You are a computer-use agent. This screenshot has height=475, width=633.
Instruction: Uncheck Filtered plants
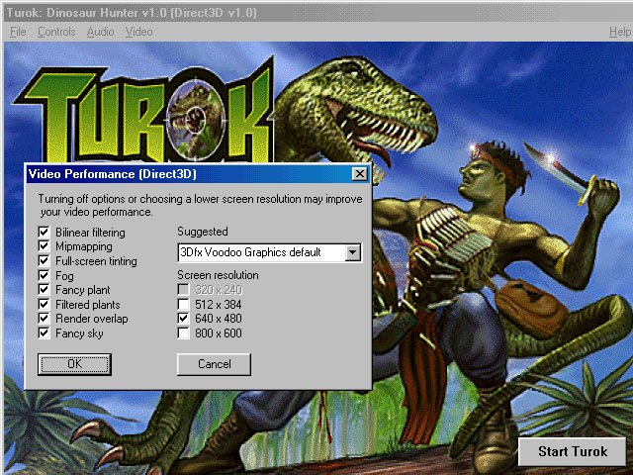[44, 304]
